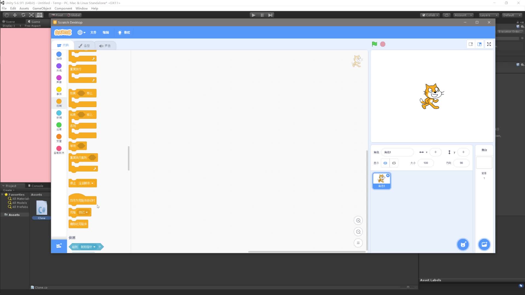Click the sprite name field 角色1
Screen dimensions: 525x295
(x=397, y=152)
